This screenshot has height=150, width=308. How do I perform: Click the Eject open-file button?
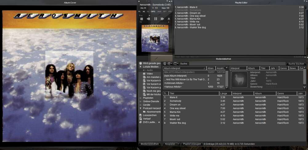coord(169,19)
